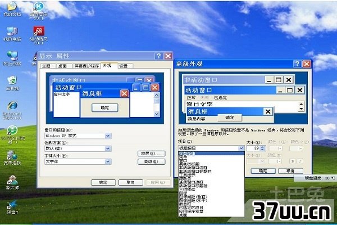Choose 图标 from the item list
This screenshot has width=337, height=225.
pos(212,193)
